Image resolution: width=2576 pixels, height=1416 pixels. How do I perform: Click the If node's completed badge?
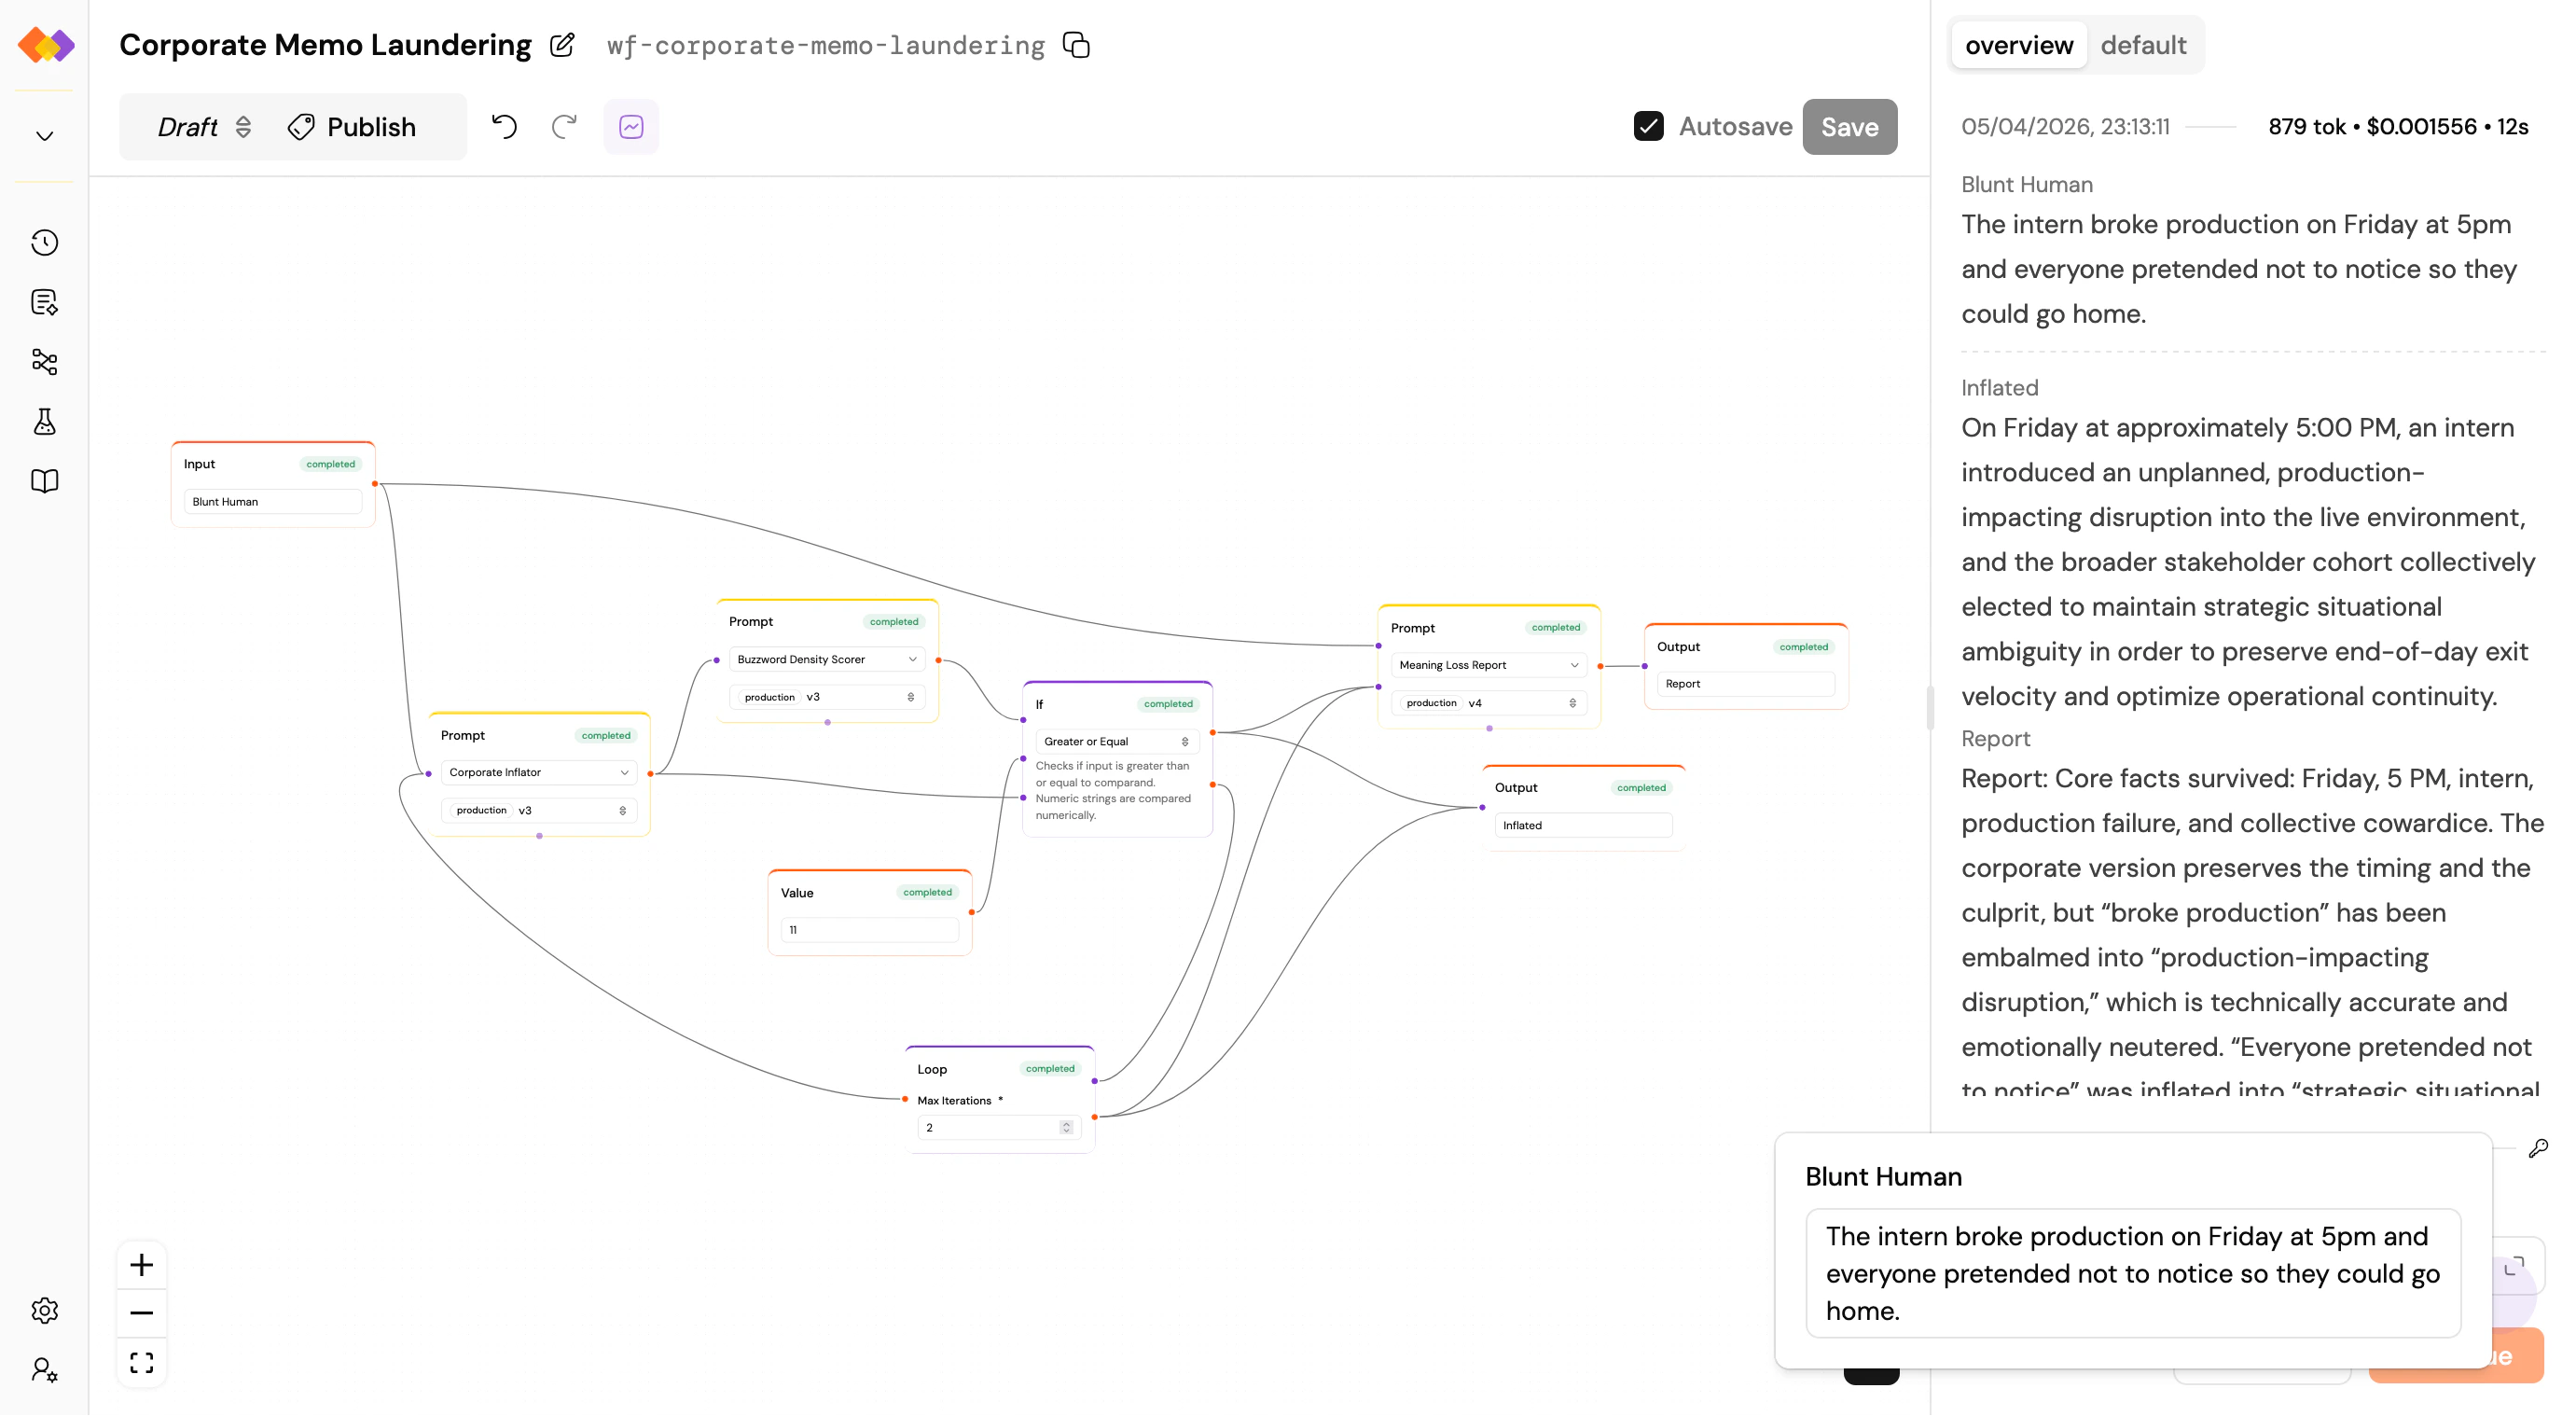click(x=1167, y=705)
